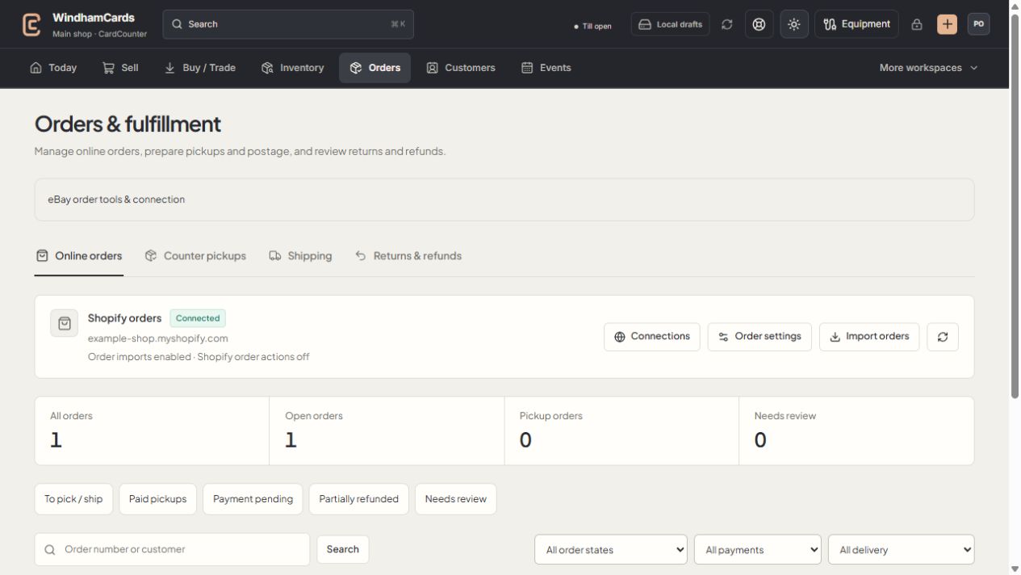Select the Needs review stat card
This screenshot has width=1021, height=575.
856,430
